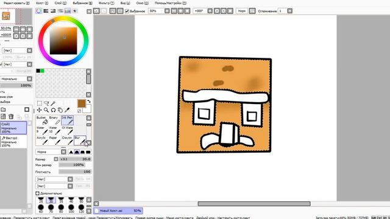Open the 50% zoom level dropdown

(x=167, y=11)
